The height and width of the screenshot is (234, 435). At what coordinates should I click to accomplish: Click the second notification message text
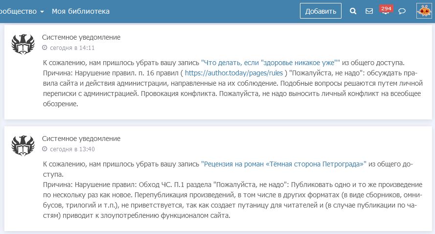(230, 195)
